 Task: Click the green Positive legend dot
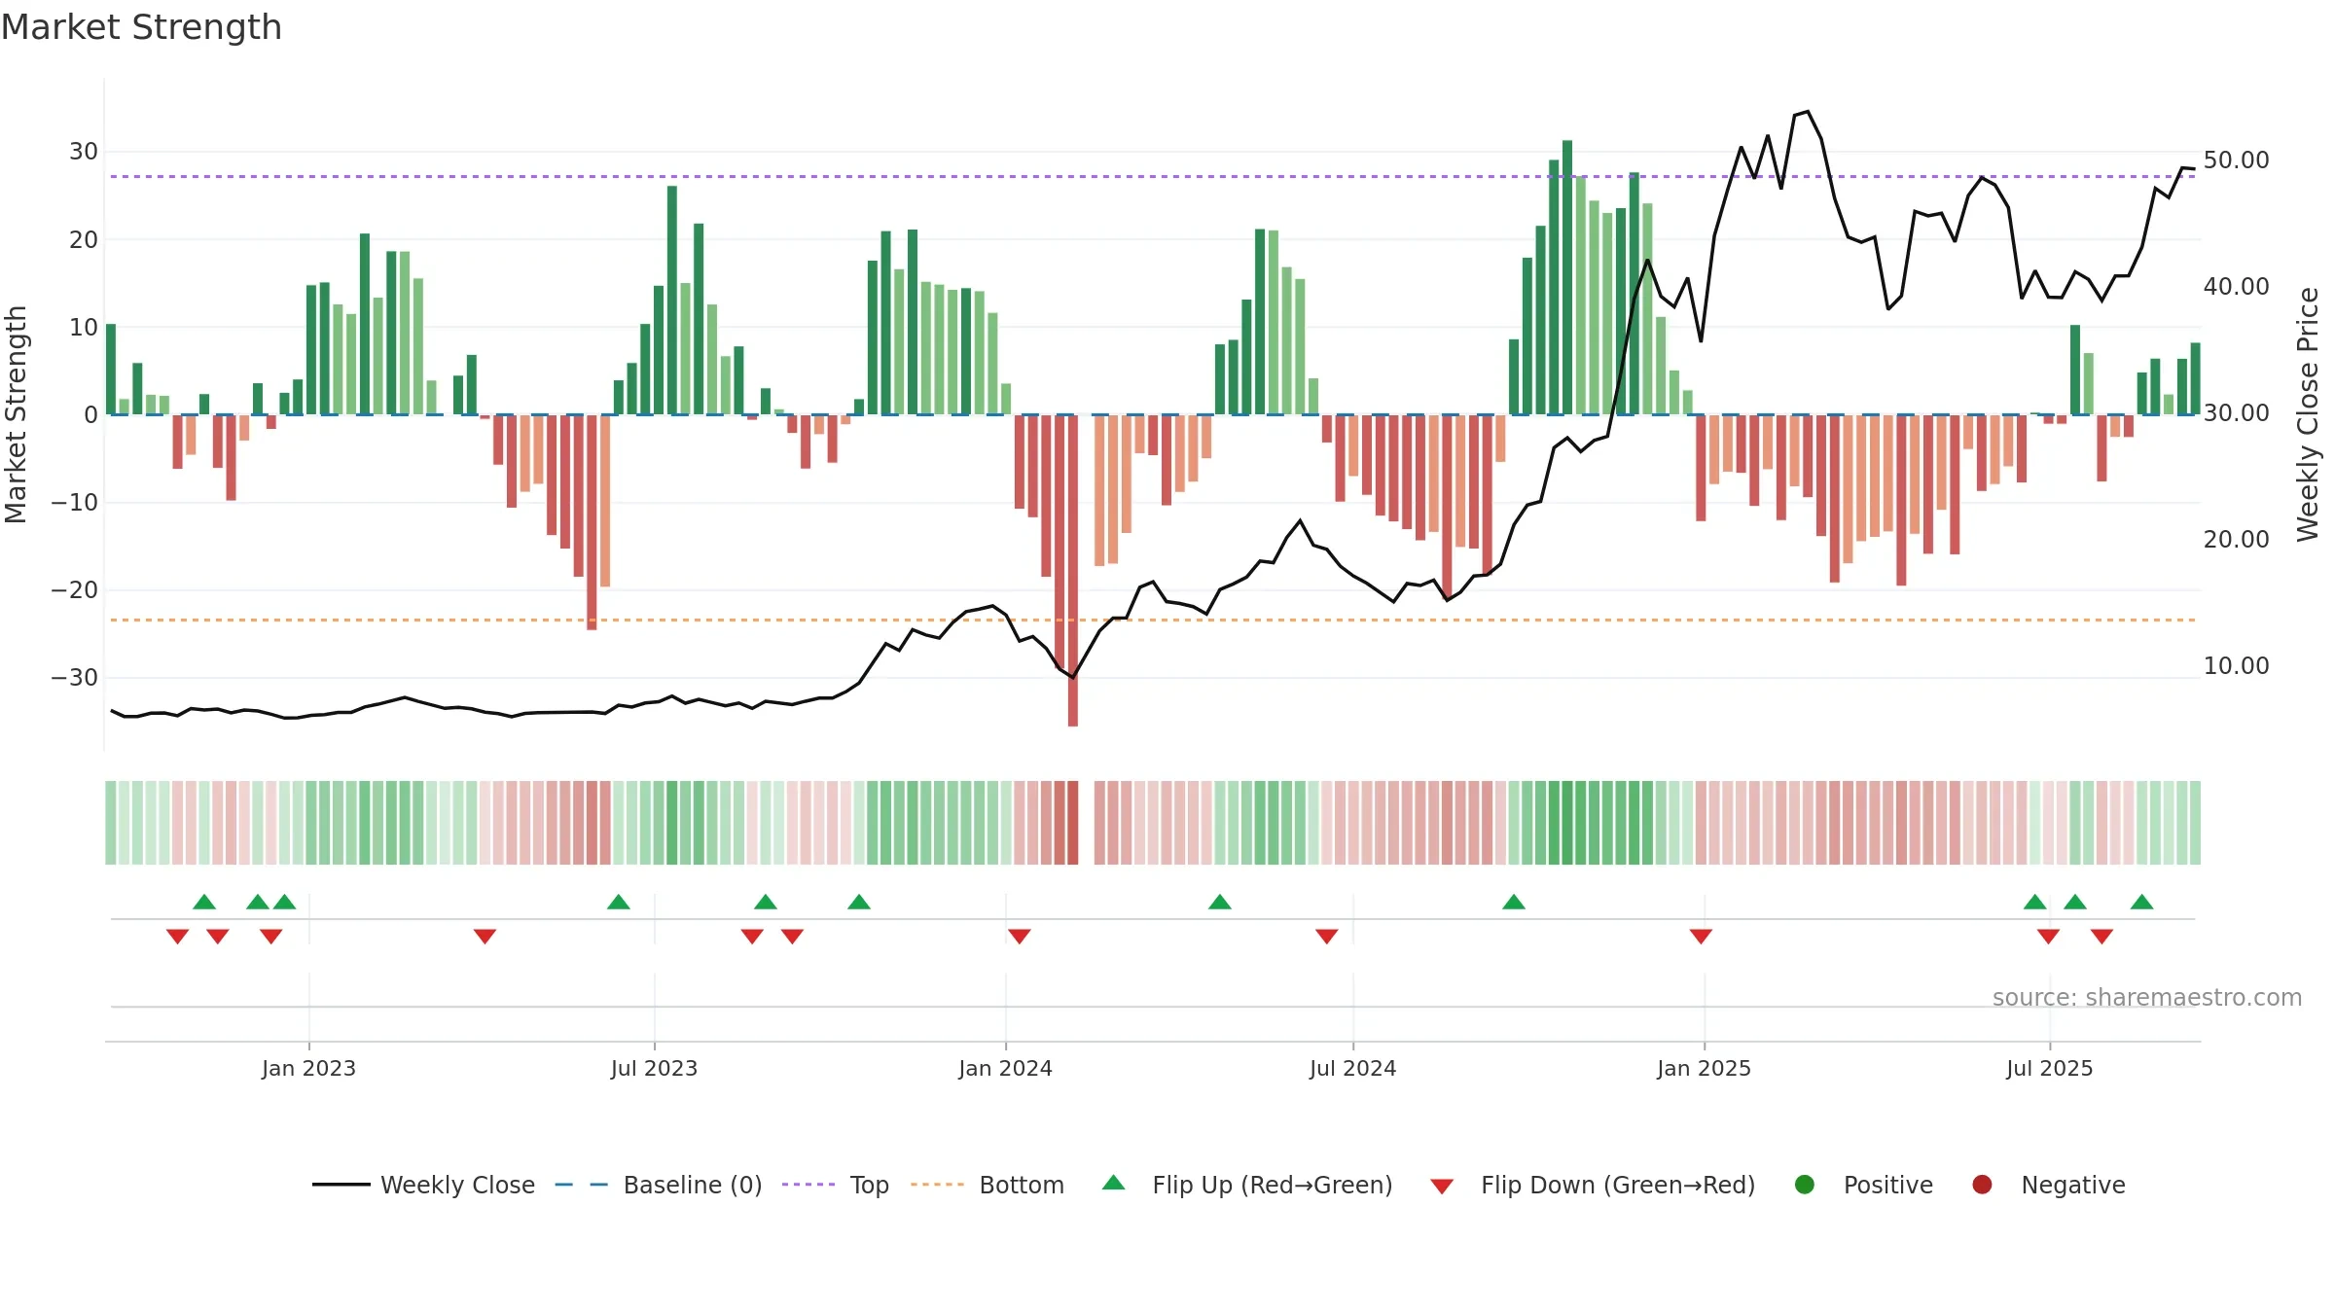pyautogui.click(x=1805, y=1185)
